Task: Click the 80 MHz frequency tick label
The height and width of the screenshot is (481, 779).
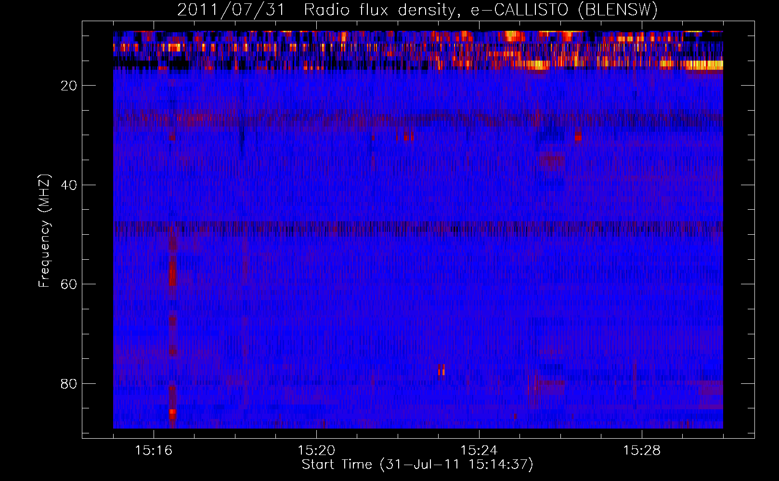Action: click(69, 384)
